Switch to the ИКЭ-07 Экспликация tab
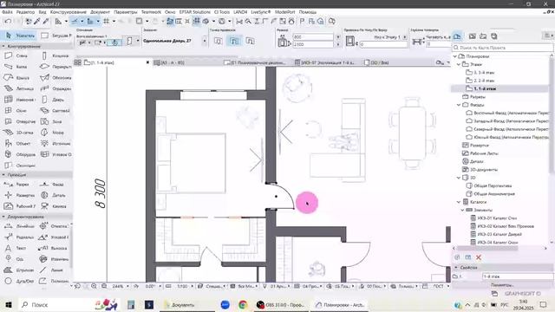The width and height of the screenshot is (555, 312). pos(326,62)
